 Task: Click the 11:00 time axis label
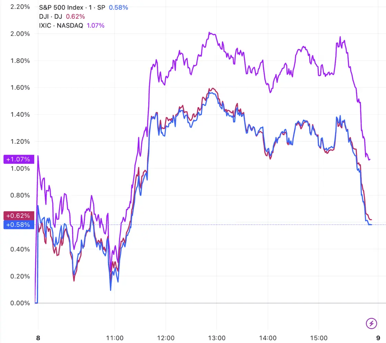pyautogui.click(x=115, y=338)
